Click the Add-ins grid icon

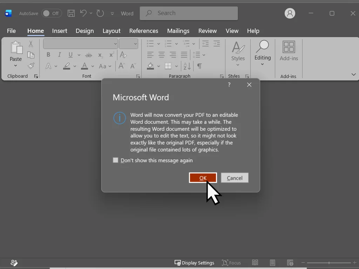[289, 47]
